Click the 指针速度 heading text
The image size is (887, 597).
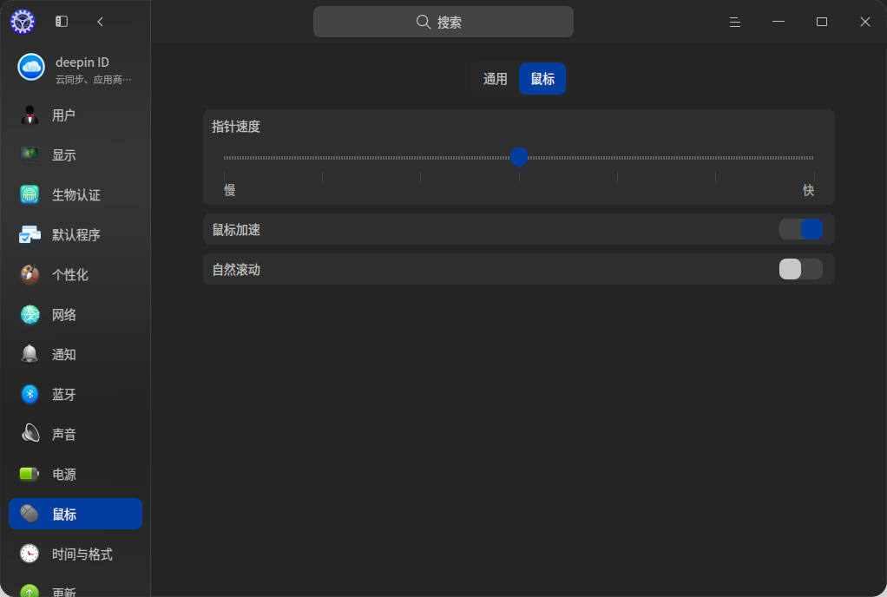236,127
